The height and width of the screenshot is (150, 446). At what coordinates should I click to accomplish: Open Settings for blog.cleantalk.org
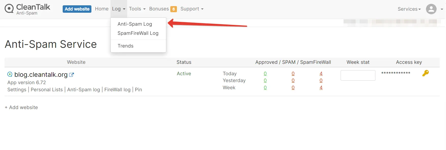pos(16,89)
